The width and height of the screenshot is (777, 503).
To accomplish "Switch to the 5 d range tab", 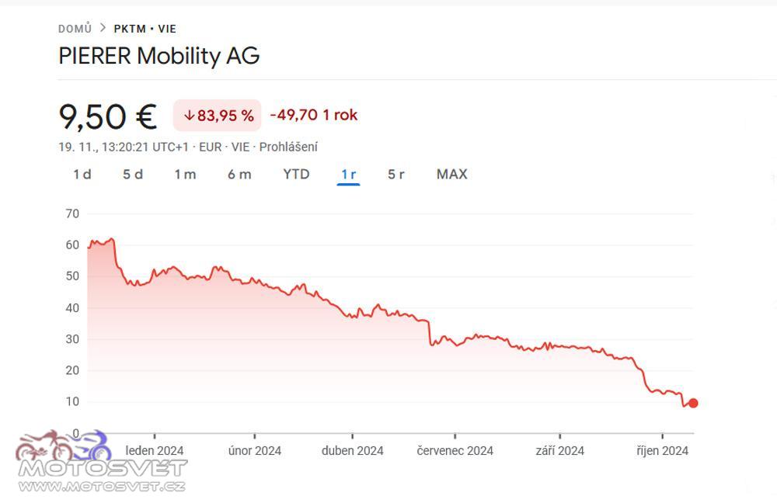I will tap(133, 175).
